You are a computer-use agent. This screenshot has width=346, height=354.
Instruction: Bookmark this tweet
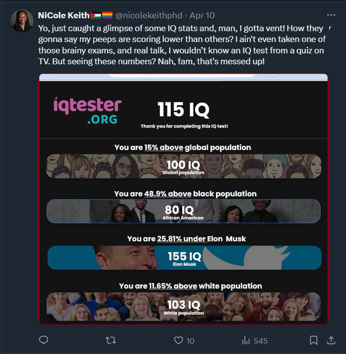click(x=313, y=340)
